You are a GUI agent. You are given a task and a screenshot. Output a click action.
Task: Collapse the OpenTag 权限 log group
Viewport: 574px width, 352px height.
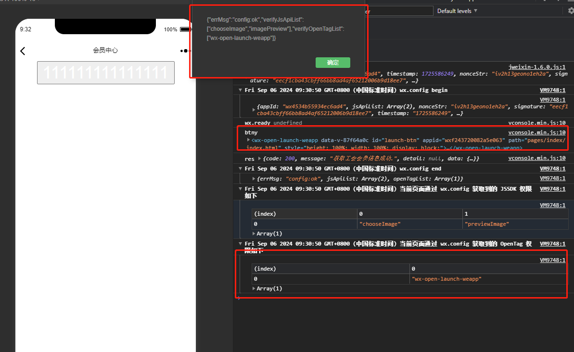click(240, 244)
